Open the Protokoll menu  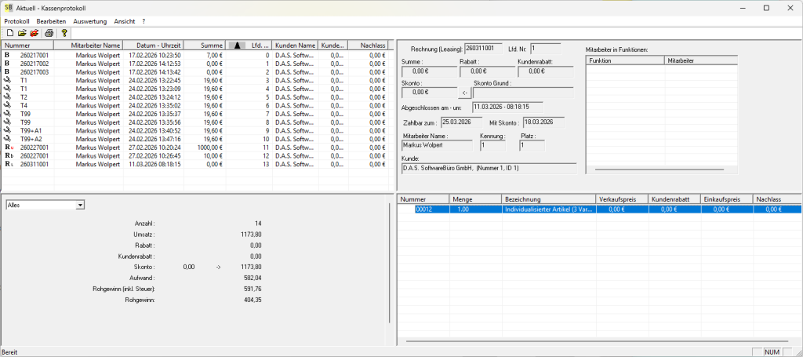[x=16, y=20]
